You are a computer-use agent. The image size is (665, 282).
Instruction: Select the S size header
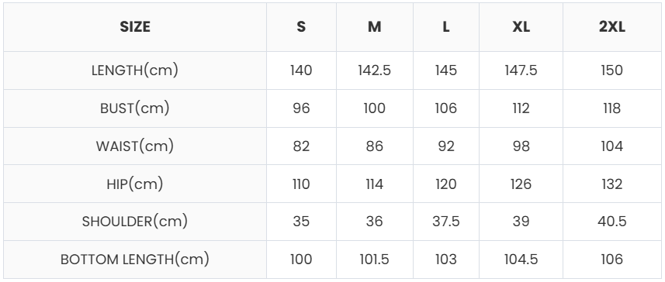[301, 27]
